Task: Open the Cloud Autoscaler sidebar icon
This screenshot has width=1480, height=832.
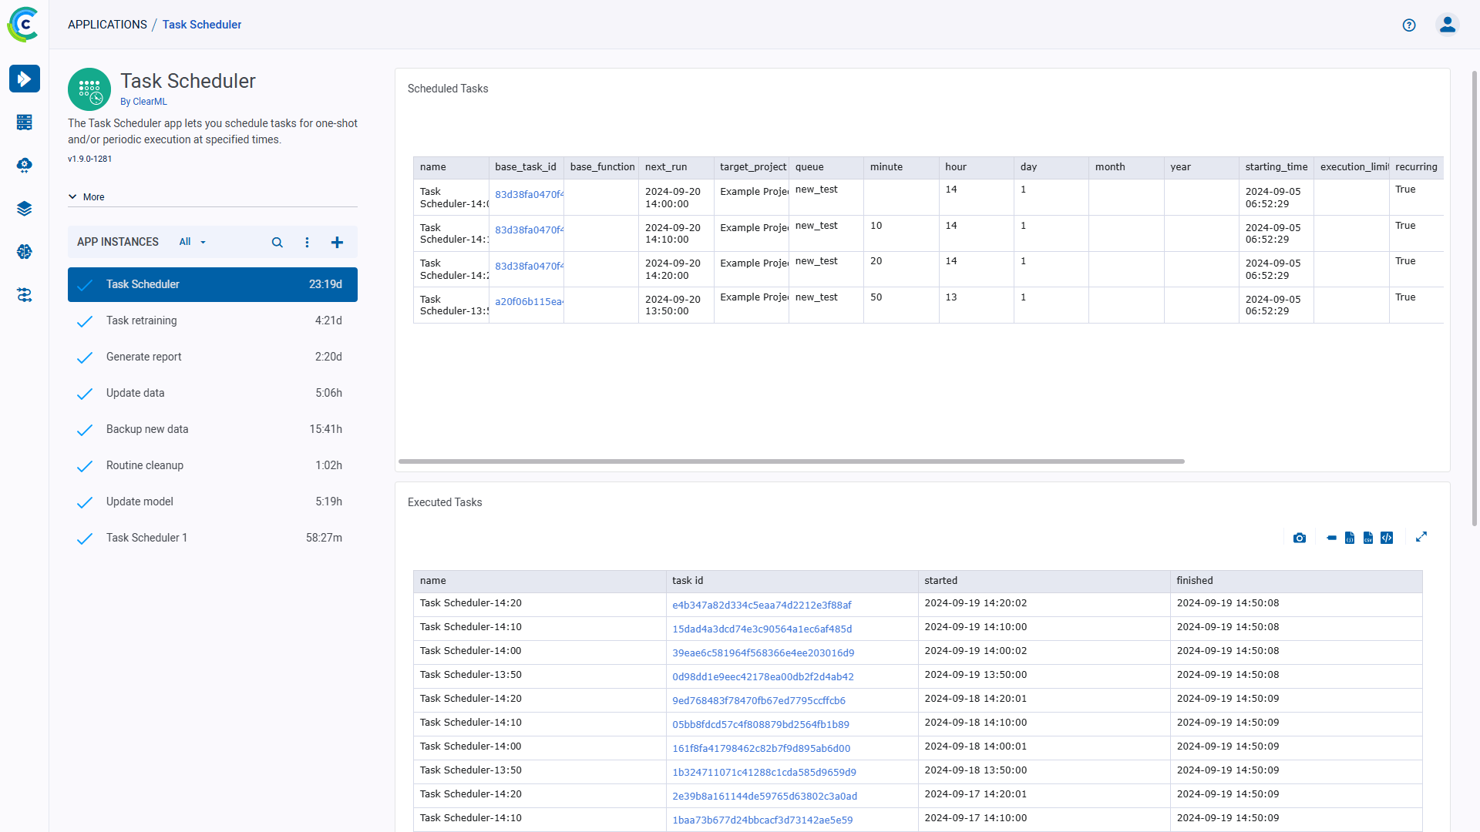Action: click(25, 165)
